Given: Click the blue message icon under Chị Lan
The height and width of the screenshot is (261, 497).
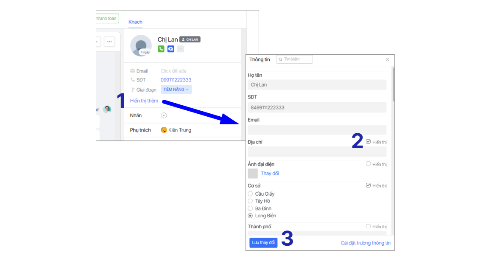Looking at the screenshot, I should coord(170,49).
